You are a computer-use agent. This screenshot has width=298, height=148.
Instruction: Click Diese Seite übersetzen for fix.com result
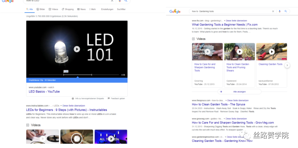click(x=236, y=21)
